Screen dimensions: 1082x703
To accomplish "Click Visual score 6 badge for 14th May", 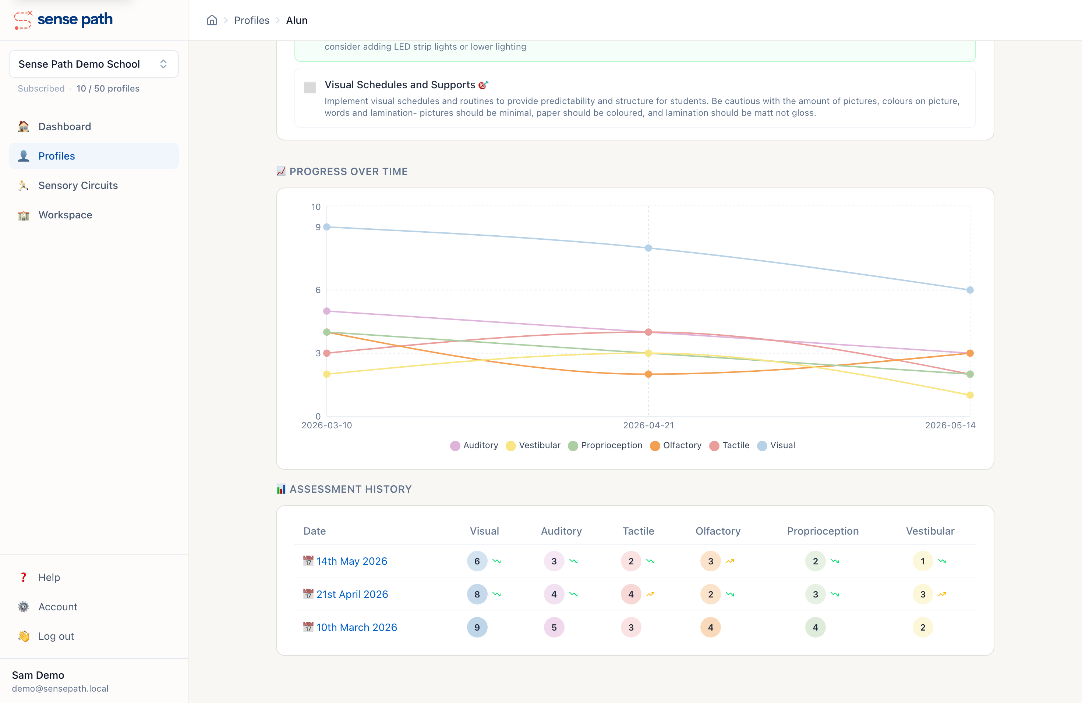I will pos(477,561).
